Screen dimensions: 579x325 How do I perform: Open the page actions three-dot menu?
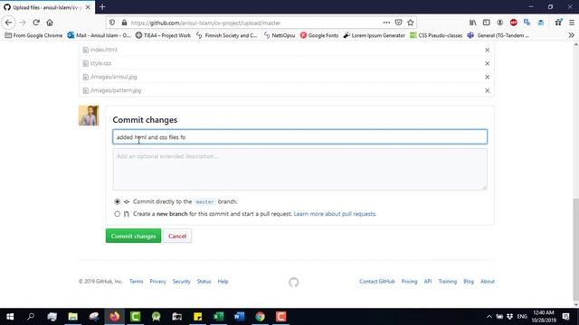386,23
